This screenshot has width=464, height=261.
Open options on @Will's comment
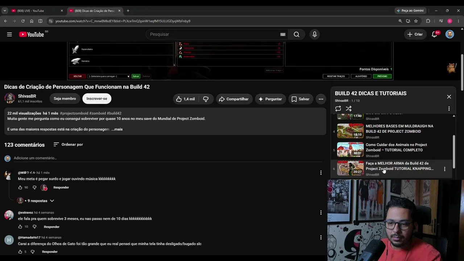point(321,173)
